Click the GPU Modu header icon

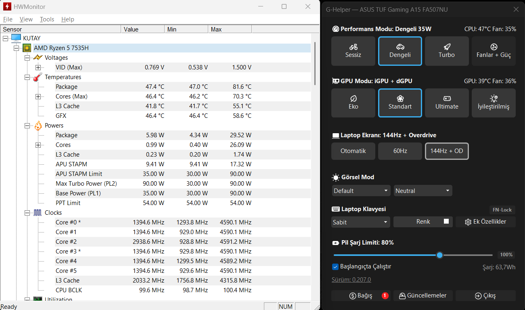pos(336,81)
